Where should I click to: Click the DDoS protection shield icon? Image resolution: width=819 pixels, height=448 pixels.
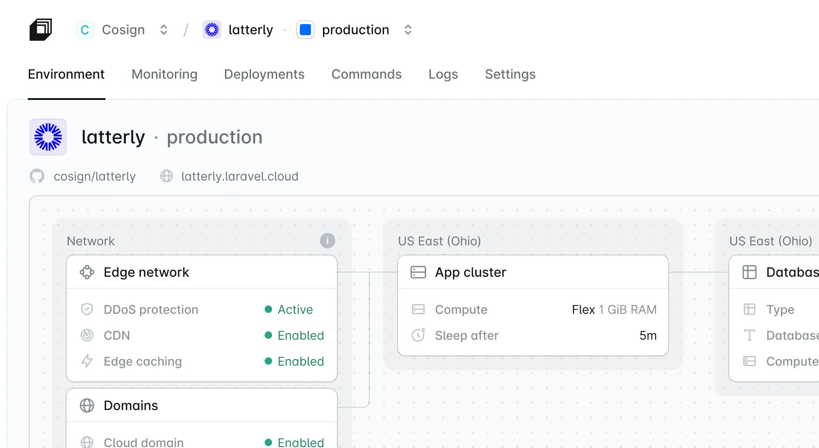point(87,309)
